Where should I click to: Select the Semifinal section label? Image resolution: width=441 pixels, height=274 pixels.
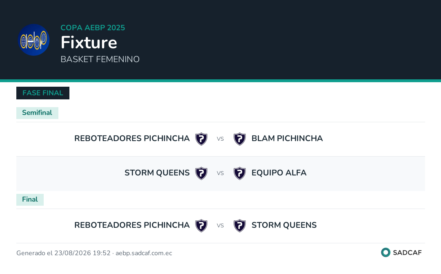pyautogui.click(x=37, y=112)
